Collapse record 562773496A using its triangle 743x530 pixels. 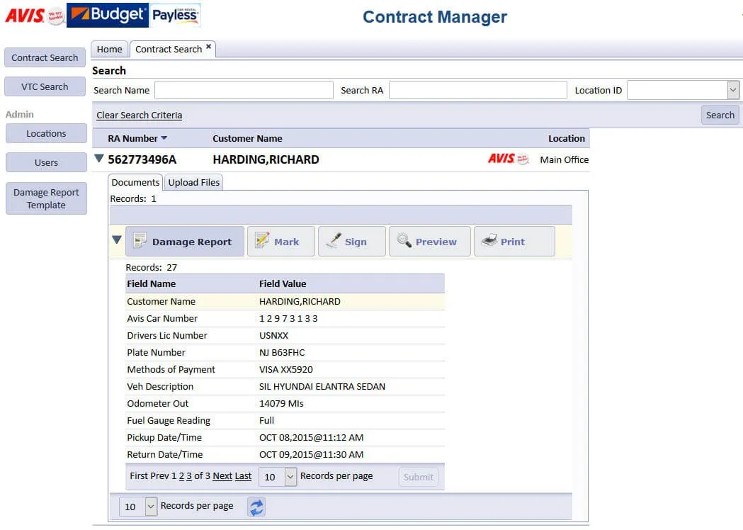(98, 159)
